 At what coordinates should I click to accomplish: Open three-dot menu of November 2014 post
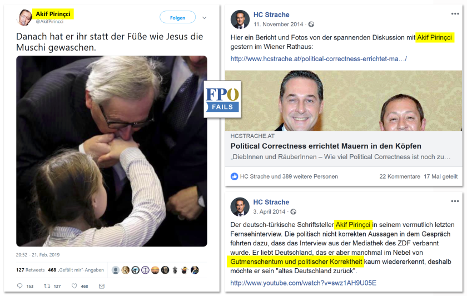tap(455, 14)
